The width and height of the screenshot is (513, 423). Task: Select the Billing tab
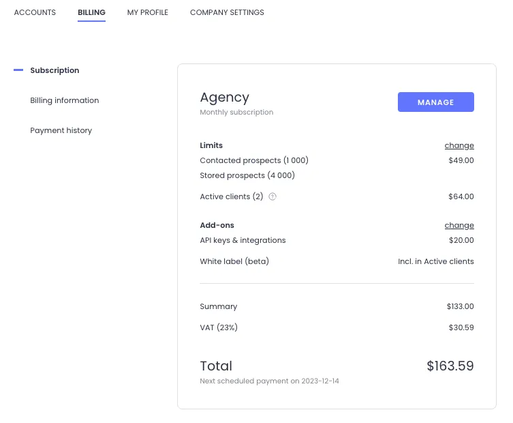(x=91, y=12)
